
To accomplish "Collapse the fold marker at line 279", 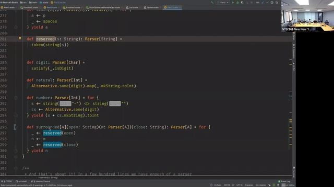I will (x=16, y=27).
